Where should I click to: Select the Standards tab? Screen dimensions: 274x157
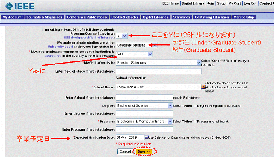pyautogui.click(x=182, y=17)
